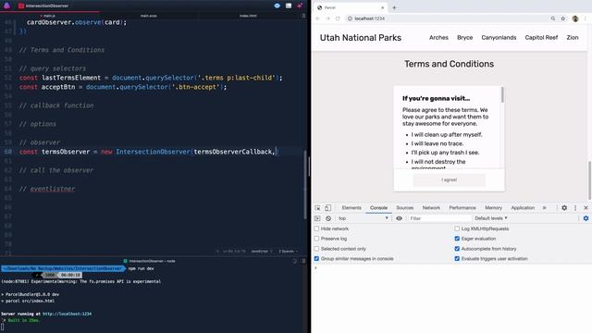Screen dimensions: 592x333
Task: Click the code editor vertical scrollbar
Action: (305, 184)
